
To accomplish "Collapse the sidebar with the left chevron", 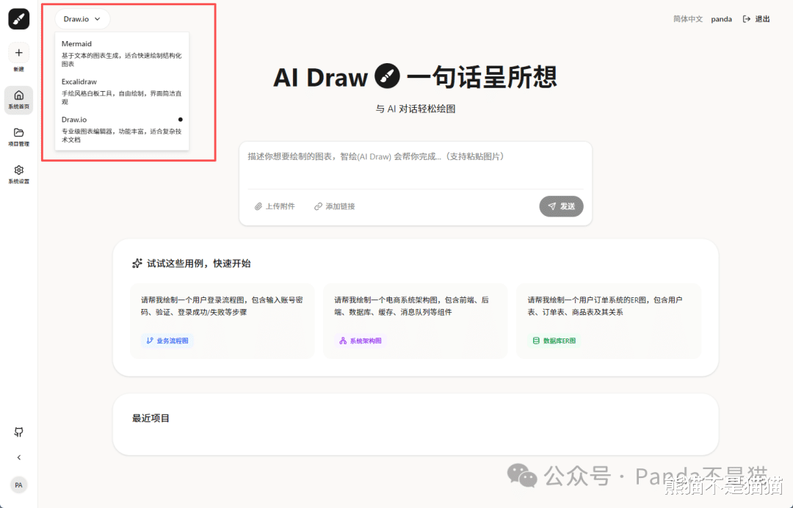I will [x=18, y=457].
